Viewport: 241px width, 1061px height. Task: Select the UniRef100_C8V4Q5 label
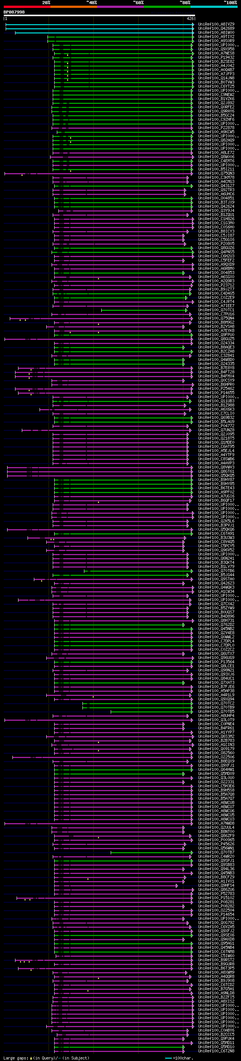216,542
